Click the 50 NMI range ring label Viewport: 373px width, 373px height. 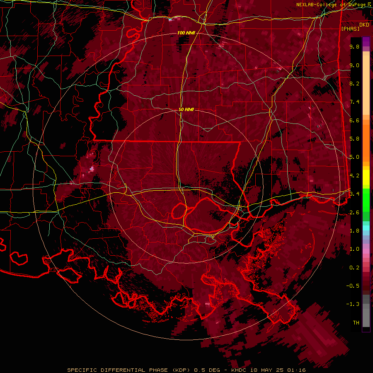tap(186, 110)
